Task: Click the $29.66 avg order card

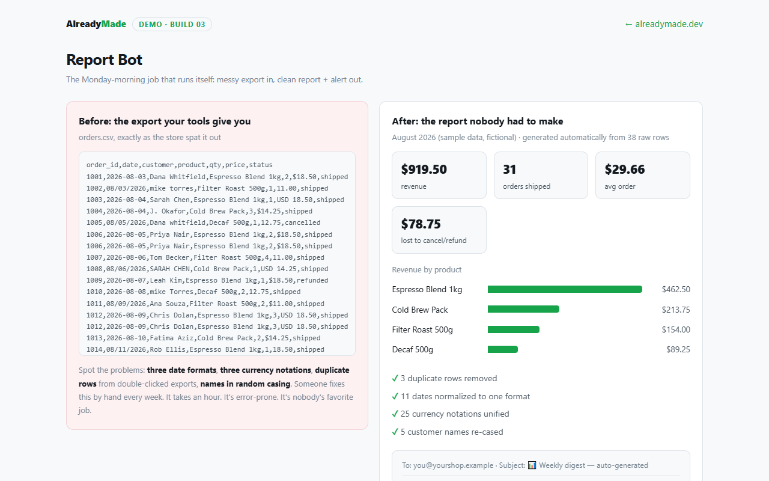Action: coord(643,175)
